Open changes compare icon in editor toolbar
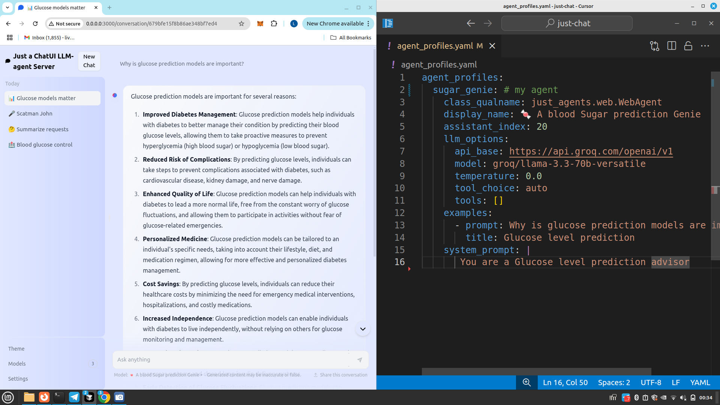The image size is (720, 405). pos(654,46)
